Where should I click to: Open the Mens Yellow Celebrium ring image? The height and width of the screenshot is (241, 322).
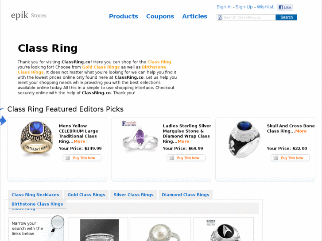36,139
